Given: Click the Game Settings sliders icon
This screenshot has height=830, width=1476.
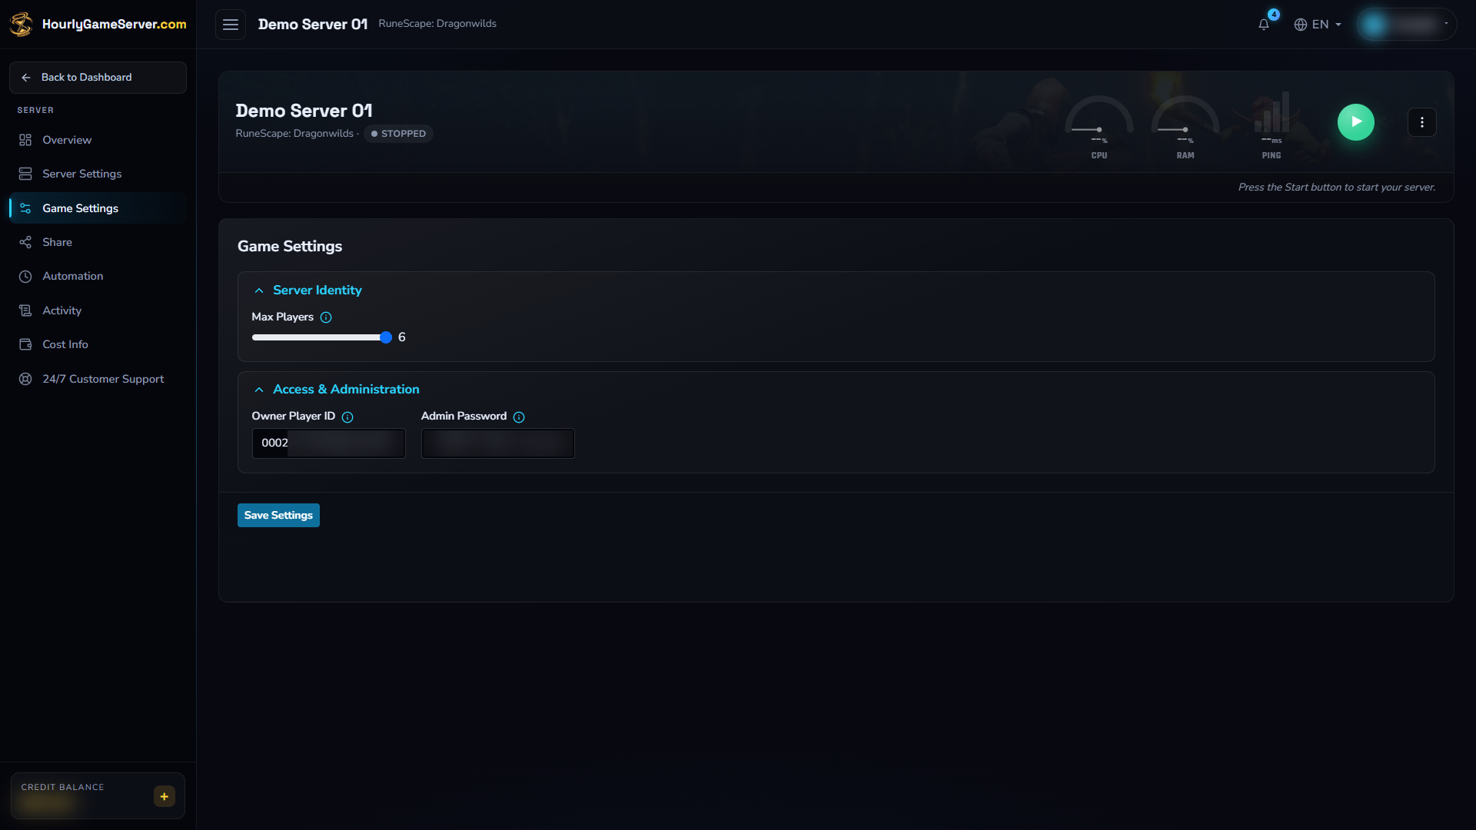Looking at the screenshot, I should pyautogui.click(x=25, y=208).
